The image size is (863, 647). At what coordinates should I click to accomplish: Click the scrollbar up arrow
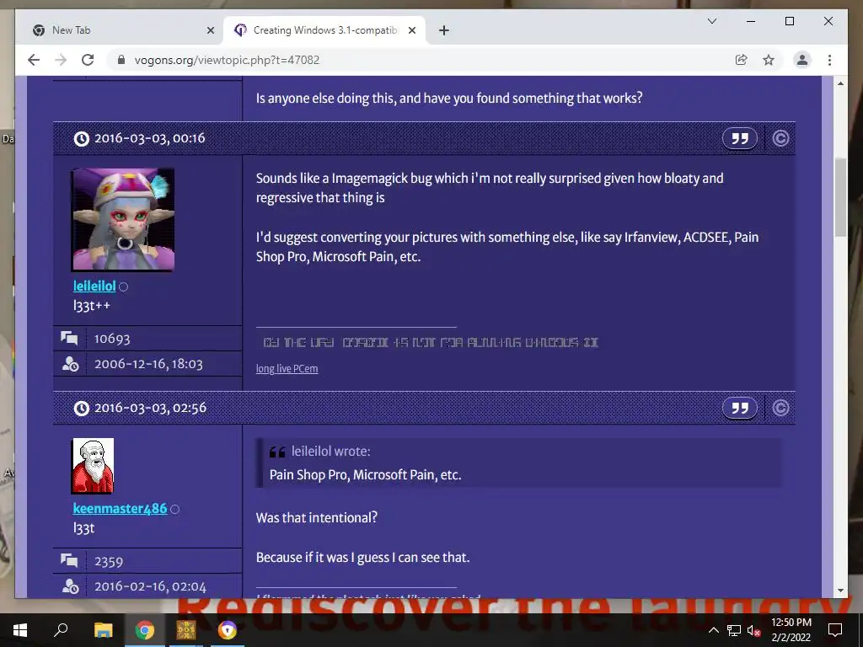coord(840,83)
